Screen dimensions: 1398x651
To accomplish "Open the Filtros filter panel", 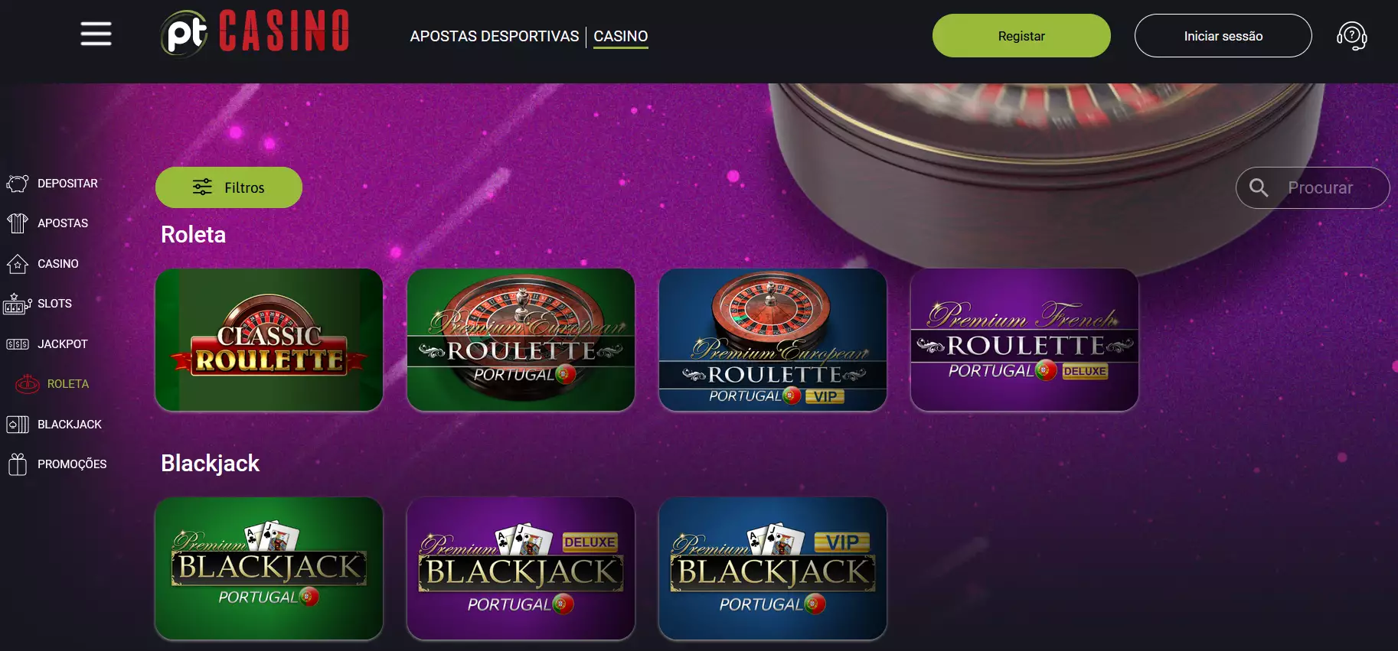I will point(229,187).
